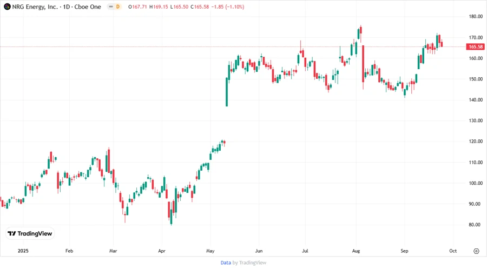This screenshot has height=269, width=487.
Task: Open the 'Data' attribution link
Action: point(226,263)
